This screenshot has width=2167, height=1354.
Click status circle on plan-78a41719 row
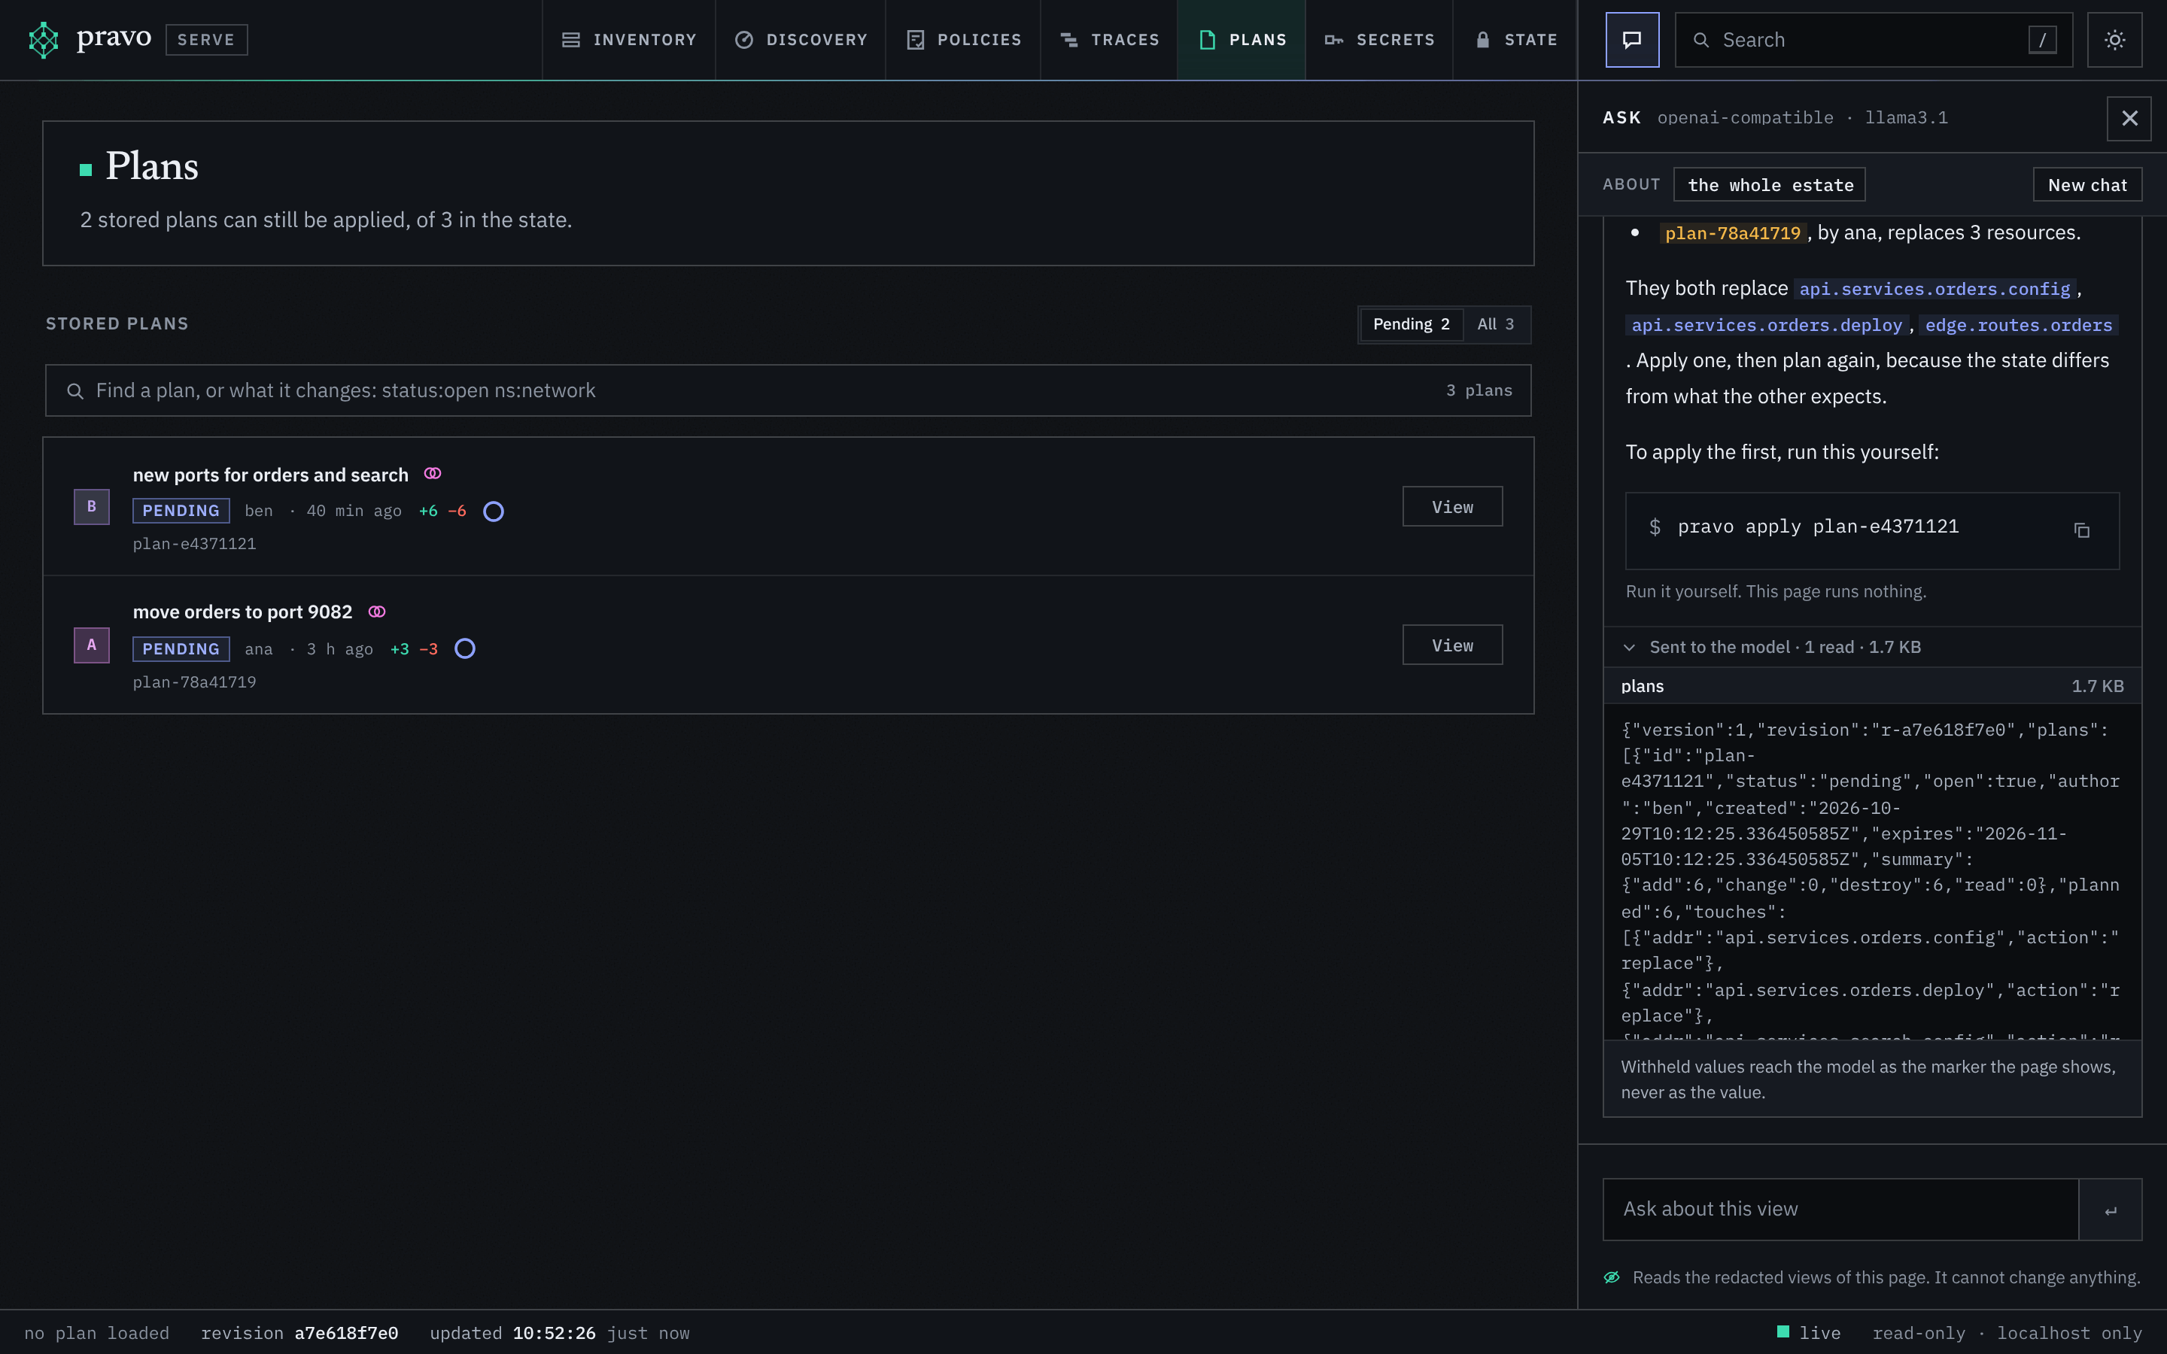[x=465, y=648]
